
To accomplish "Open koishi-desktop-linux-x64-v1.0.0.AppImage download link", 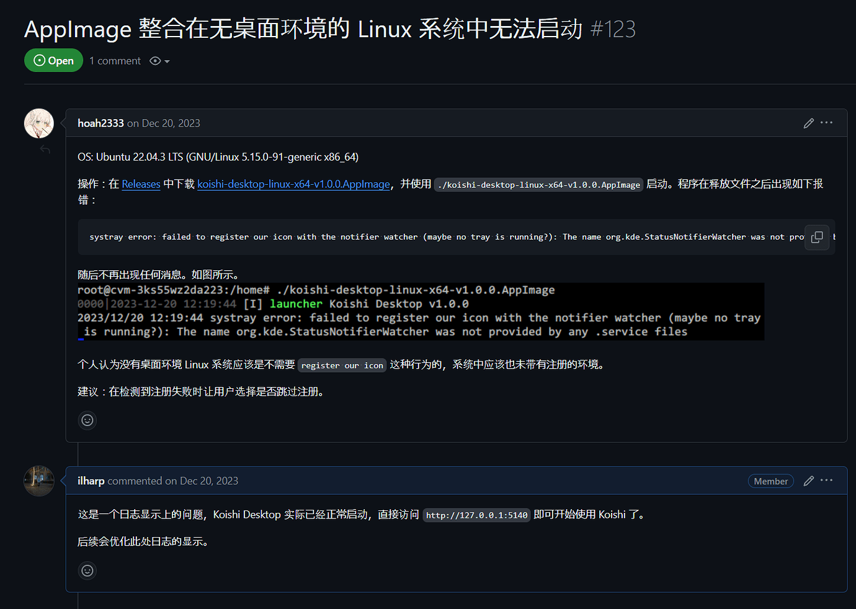I will click(294, 184).
